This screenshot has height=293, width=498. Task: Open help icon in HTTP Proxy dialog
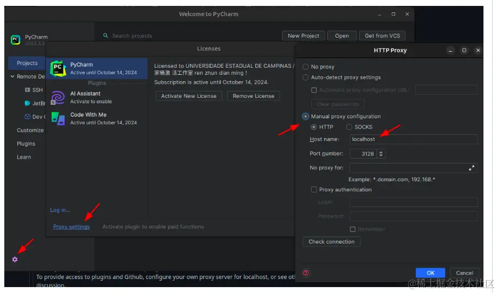pyautogui.click(x=306, y=273)
